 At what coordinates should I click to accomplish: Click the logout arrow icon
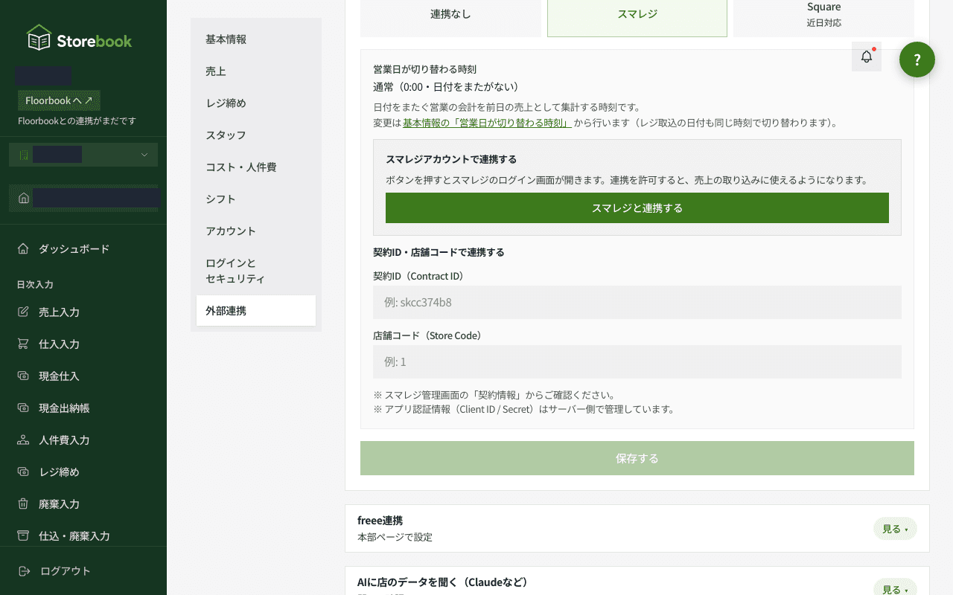coord(25,570)
